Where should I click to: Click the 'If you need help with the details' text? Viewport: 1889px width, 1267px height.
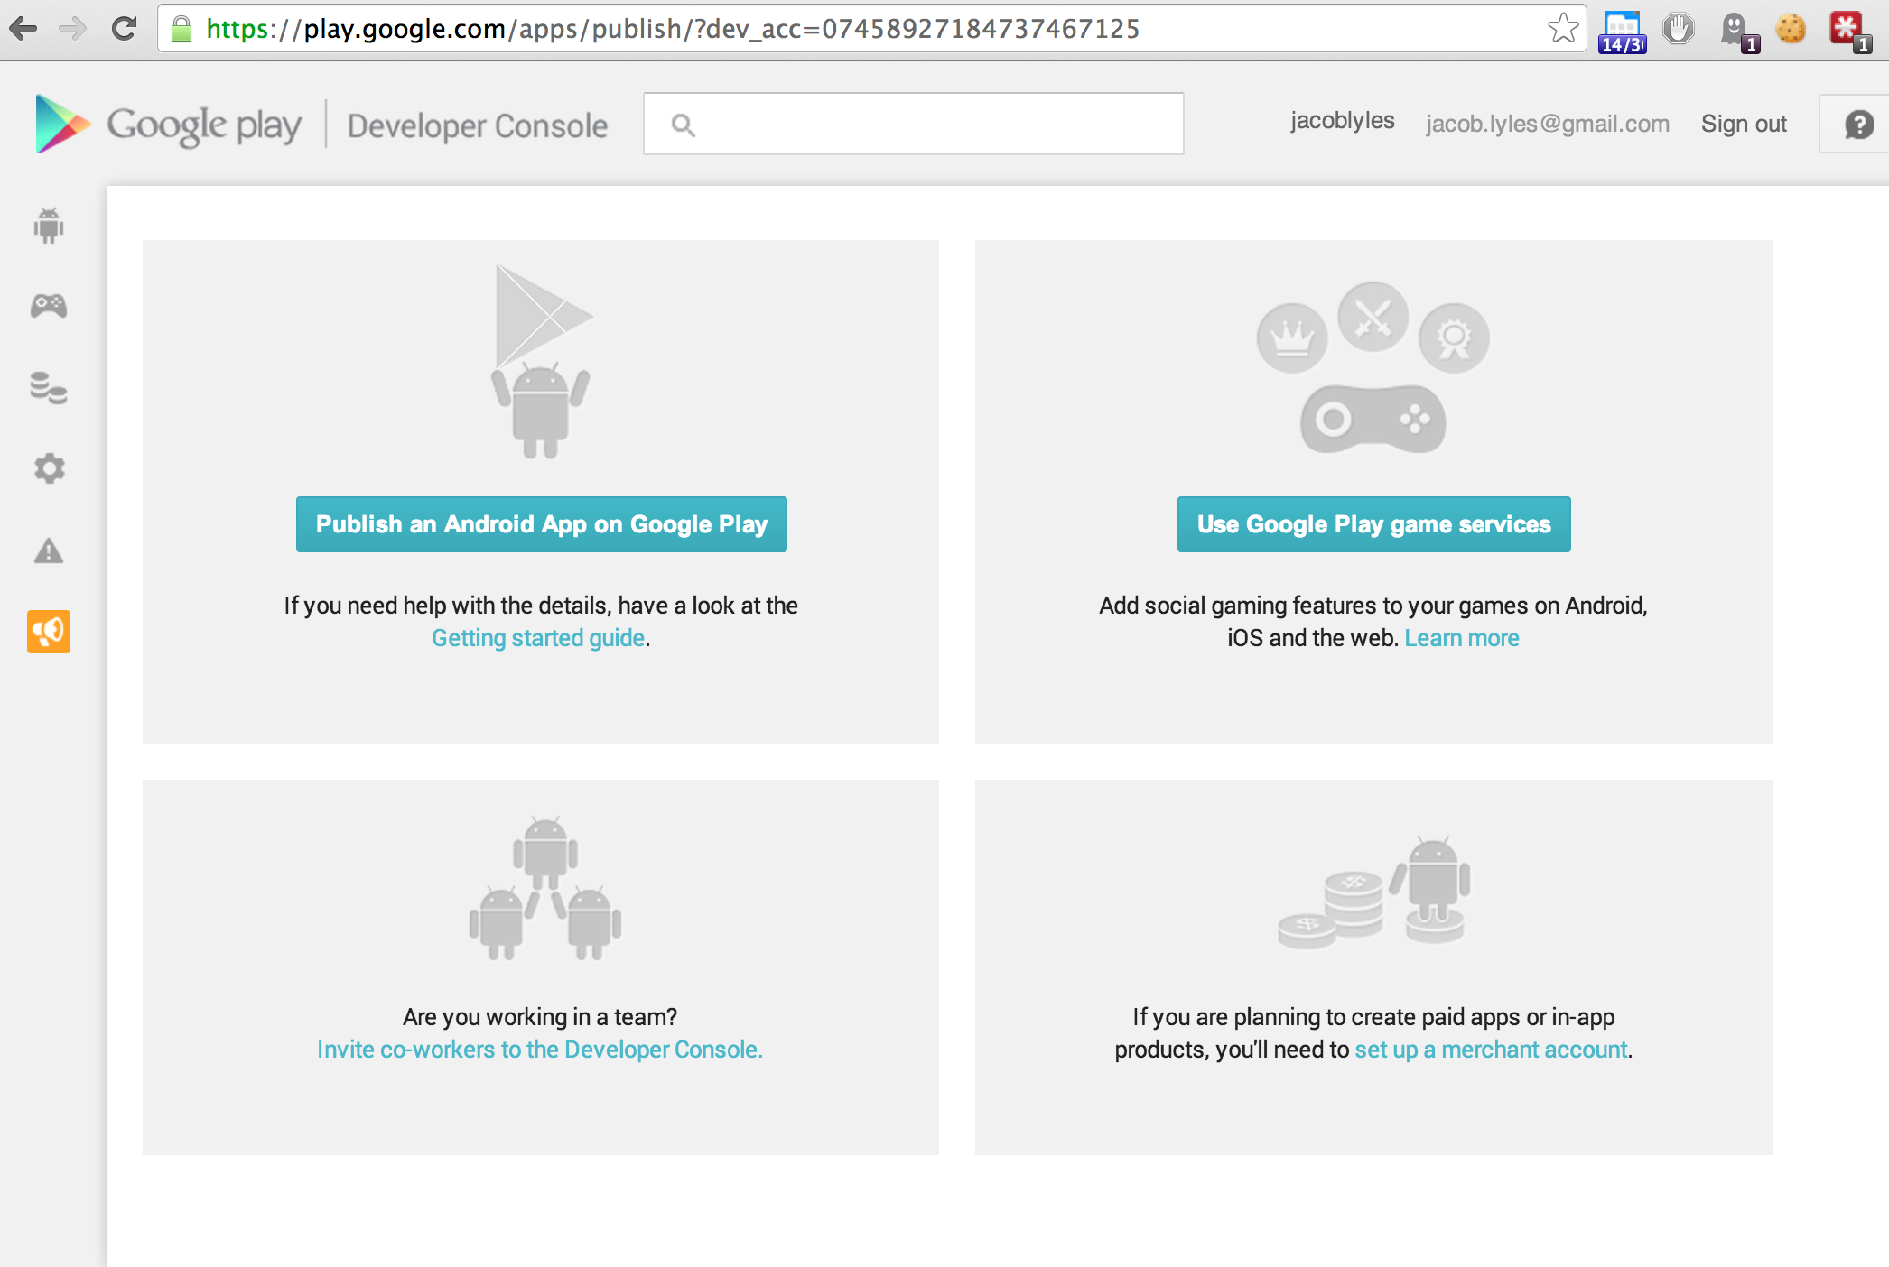(541, 606)
